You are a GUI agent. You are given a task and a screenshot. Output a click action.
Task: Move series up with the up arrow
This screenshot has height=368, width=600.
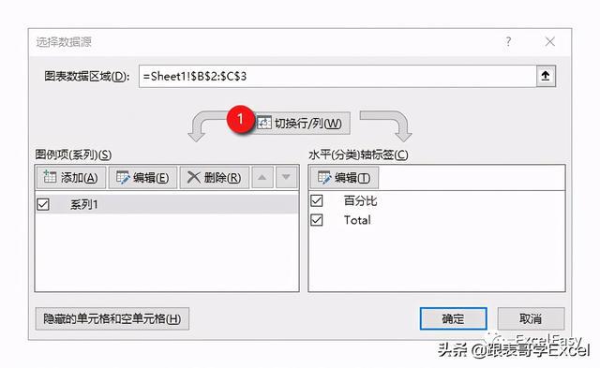point(262,178)
